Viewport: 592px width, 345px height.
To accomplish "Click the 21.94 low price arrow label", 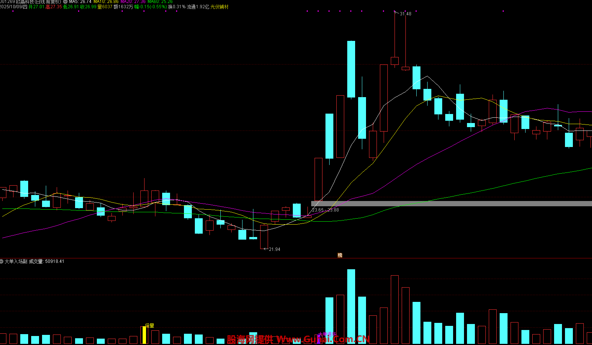I will tap(274, 249).
